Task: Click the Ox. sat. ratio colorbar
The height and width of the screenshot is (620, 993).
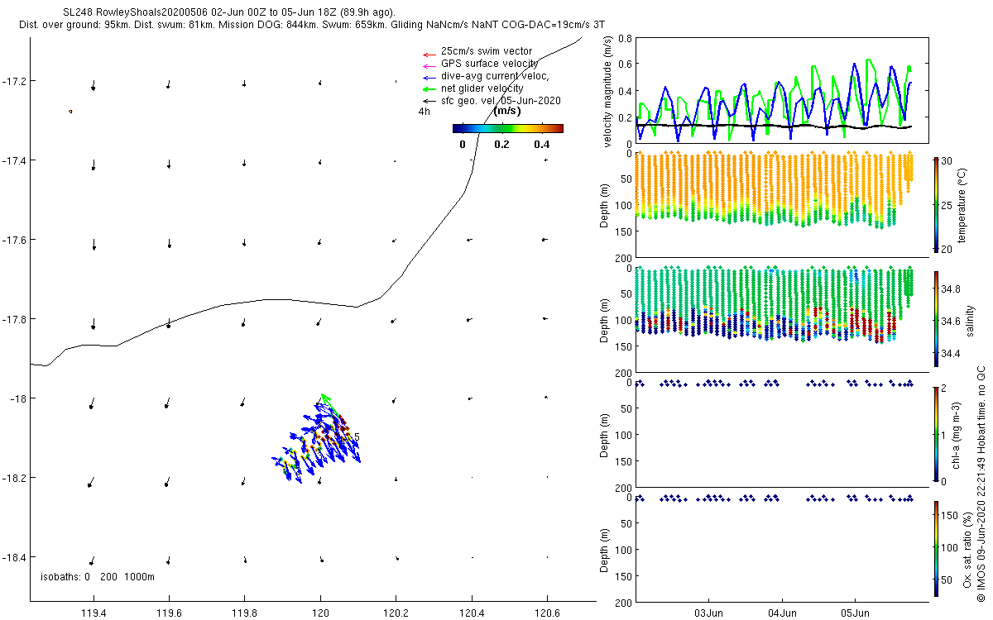Action: [936, 549]
